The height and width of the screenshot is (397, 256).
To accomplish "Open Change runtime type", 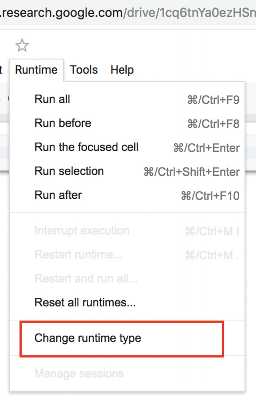I will (x=88, y=338).
